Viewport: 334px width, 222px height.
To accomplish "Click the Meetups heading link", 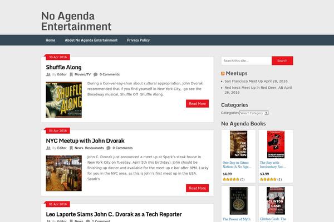I will click(237, 73).
